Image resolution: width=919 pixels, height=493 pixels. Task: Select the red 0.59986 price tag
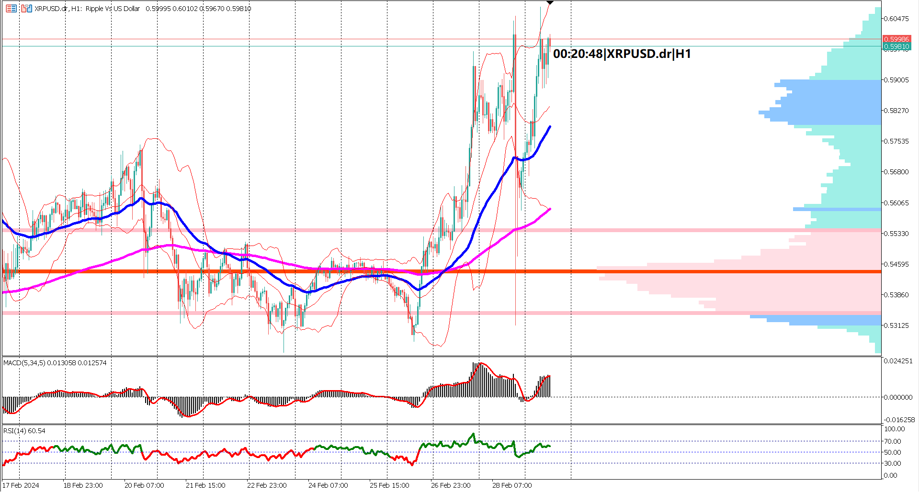click(896, 39)
